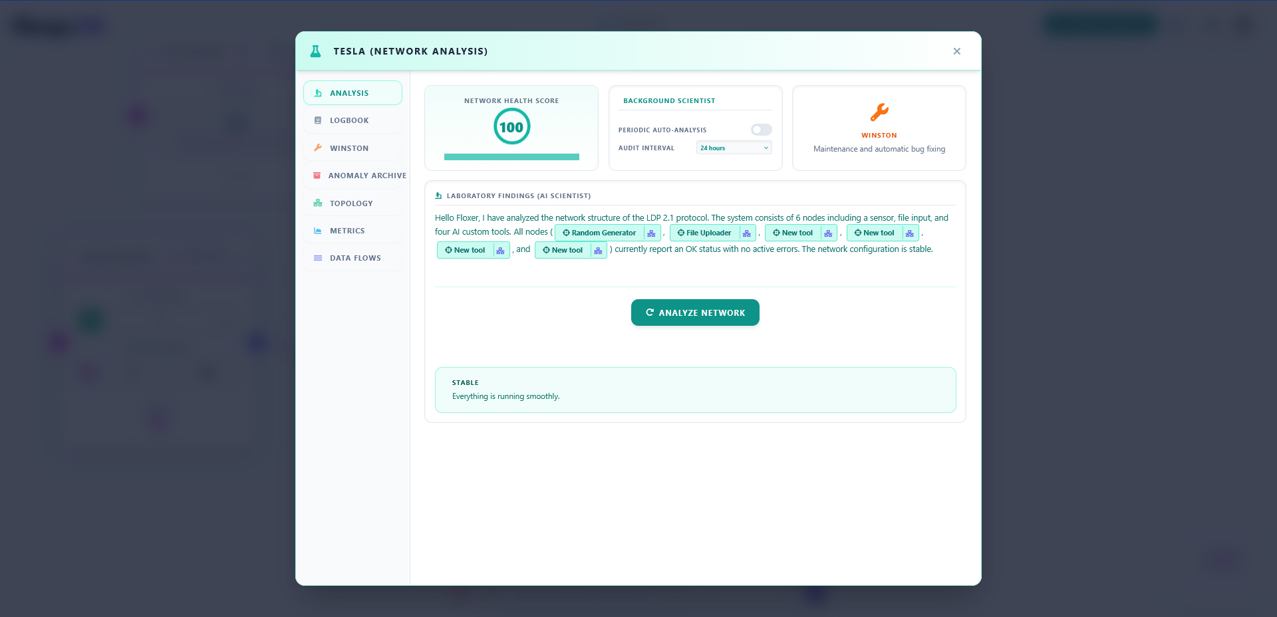This screenshot has height=617, width=1277.
Task: Open the Random Generator node chip
Action: coord(599,233)
